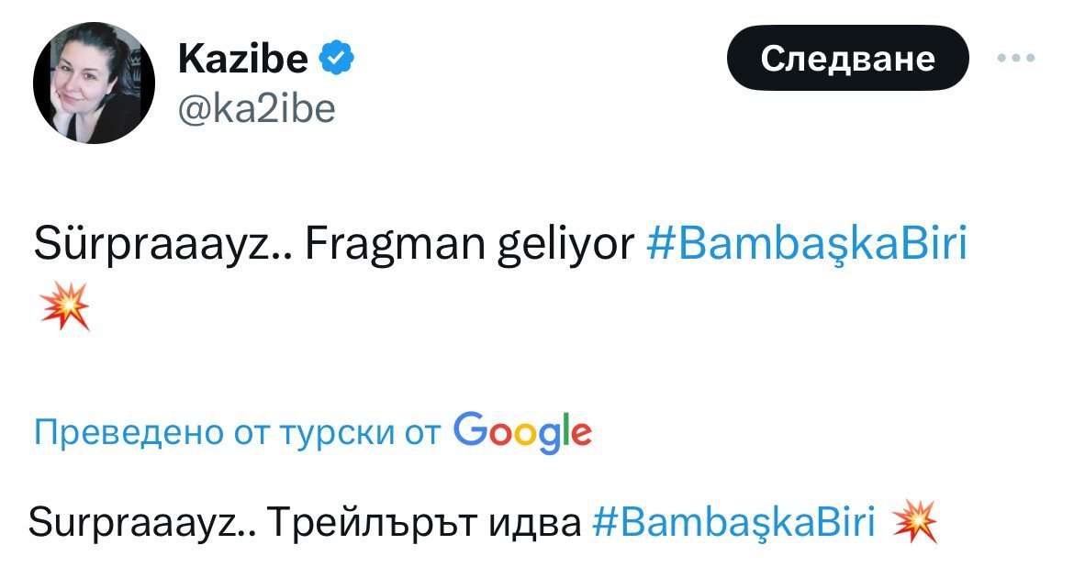Click the word Surpraaayz in the translated line

coord(136,523)
